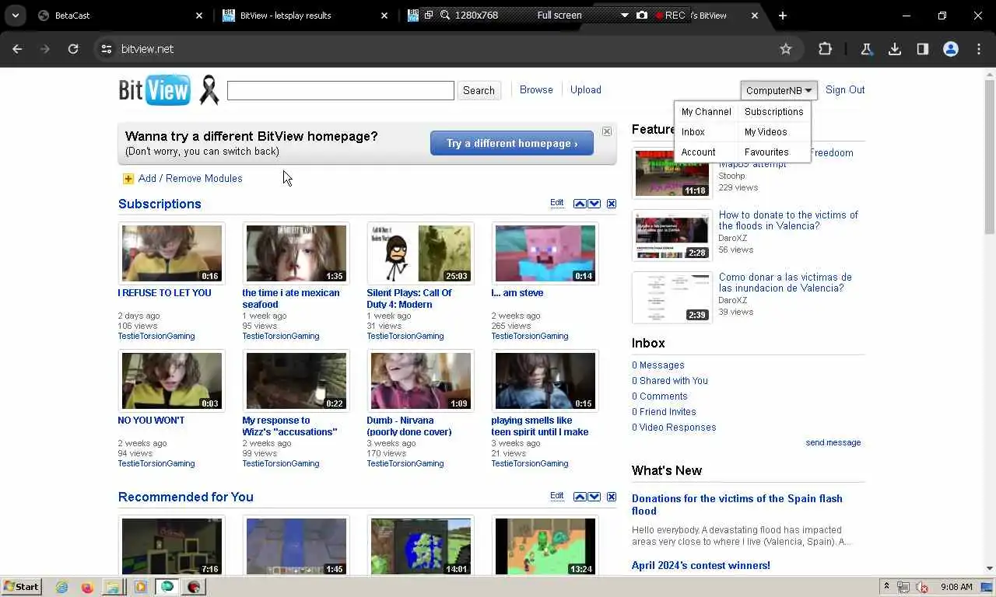Image resolution: width=996 pixels, height=597 pixels.
Task: Bookmark this page with the star icon
Action: pos(786,49)
